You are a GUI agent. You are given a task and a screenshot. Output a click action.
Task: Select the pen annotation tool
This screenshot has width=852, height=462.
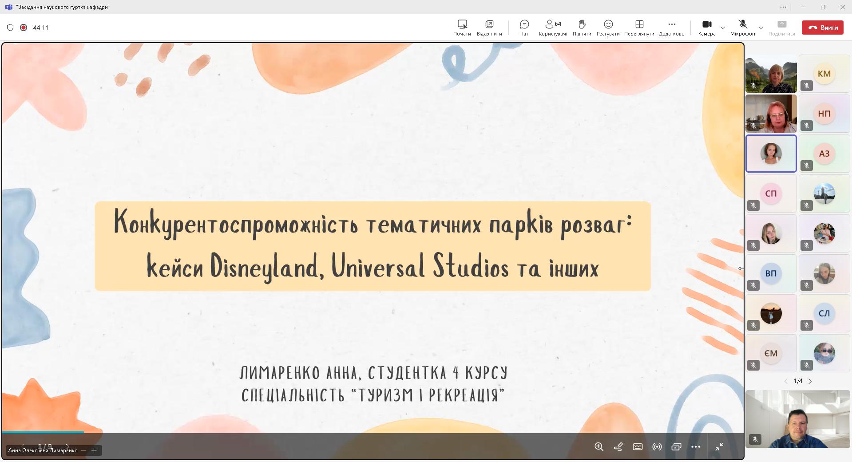pyautogui.click(x=618, y=447)
